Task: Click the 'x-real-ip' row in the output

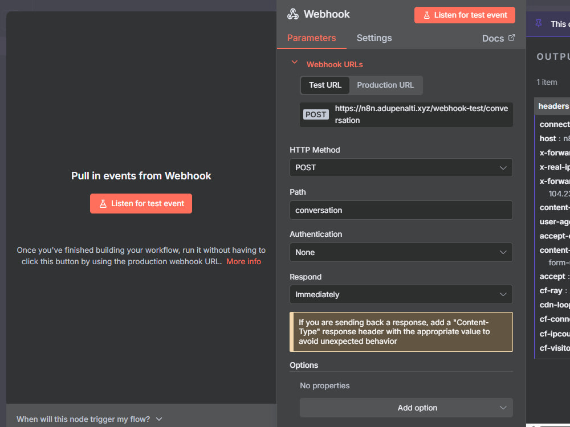Action: click(x=555, y=167)
